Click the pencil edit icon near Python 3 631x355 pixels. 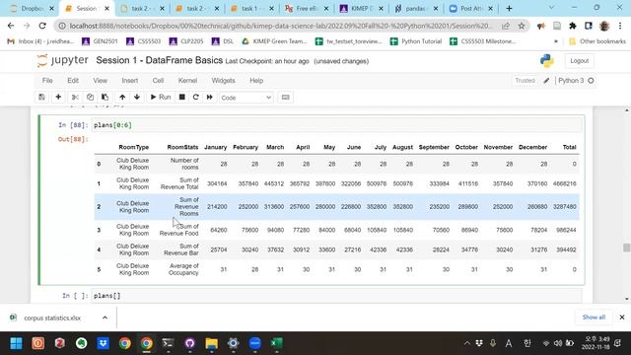pos(546,81)
